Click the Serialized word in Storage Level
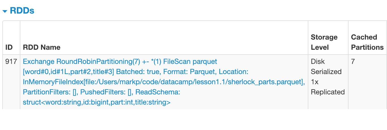This screenshot has height=130, width=387. 326,72
